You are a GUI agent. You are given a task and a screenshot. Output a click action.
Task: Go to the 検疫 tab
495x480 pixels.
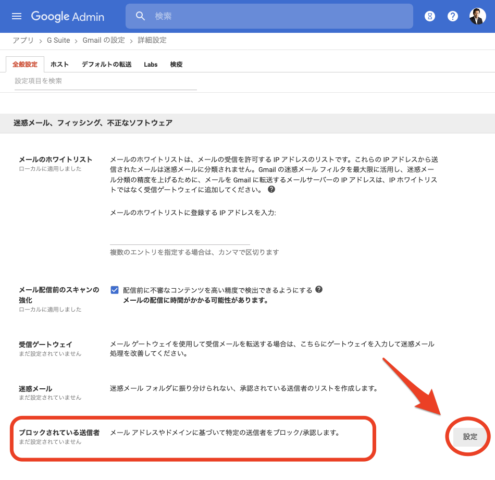tap(176, 65)
